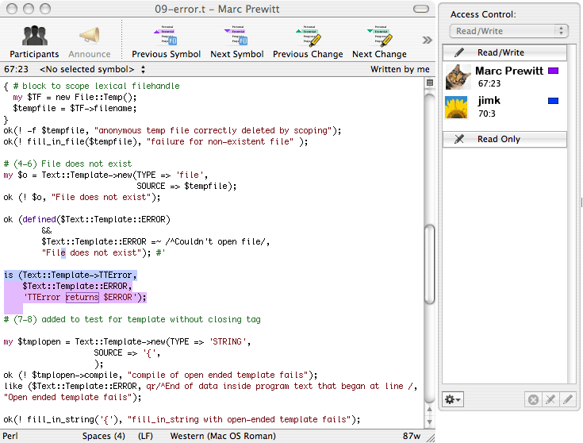Set participant to read-only with crossed pencil
583x443 pixels.
[x=550, y=399]
